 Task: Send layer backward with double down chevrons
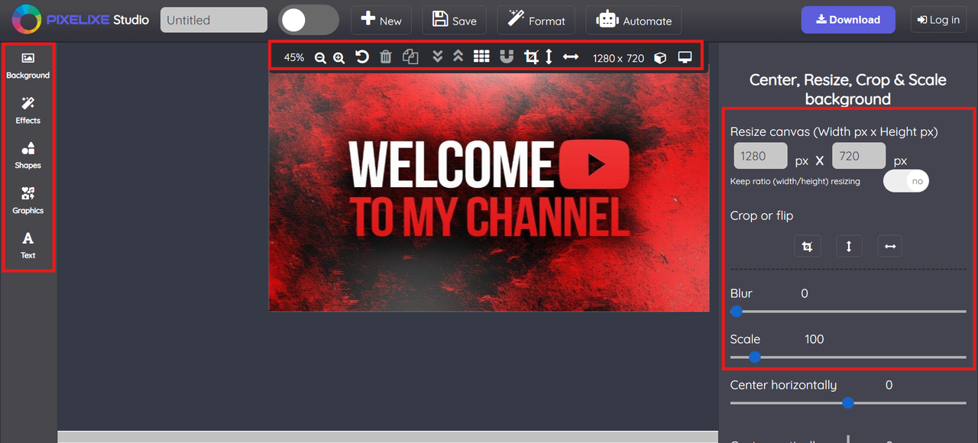437,57
